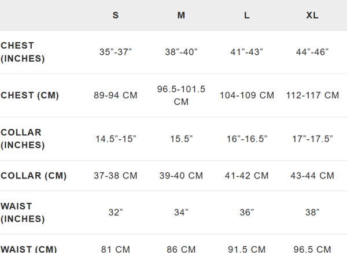This screenshot has height=253, width=347.
Task: Click the S size column header
Action: coord(116,16)
